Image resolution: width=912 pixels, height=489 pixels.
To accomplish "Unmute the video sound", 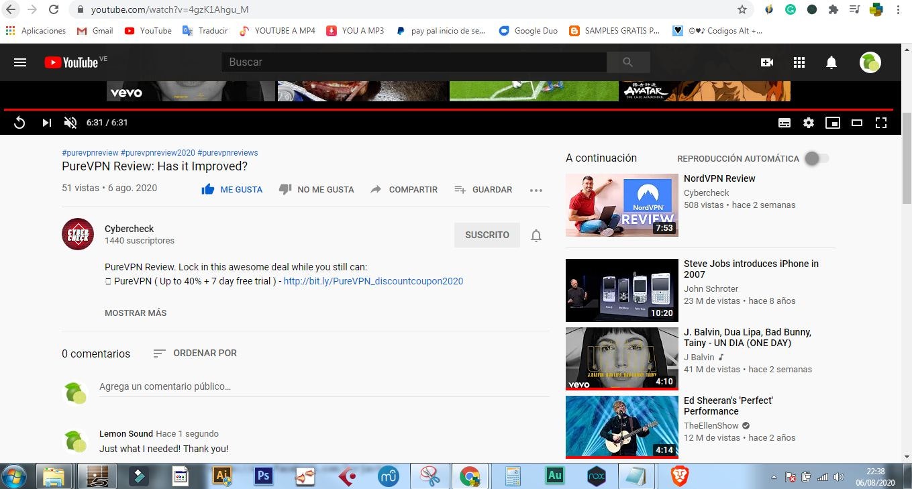I will coord(70,123).
